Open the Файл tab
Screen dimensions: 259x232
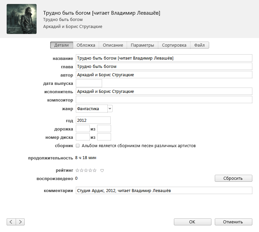[x=199, y=45]
